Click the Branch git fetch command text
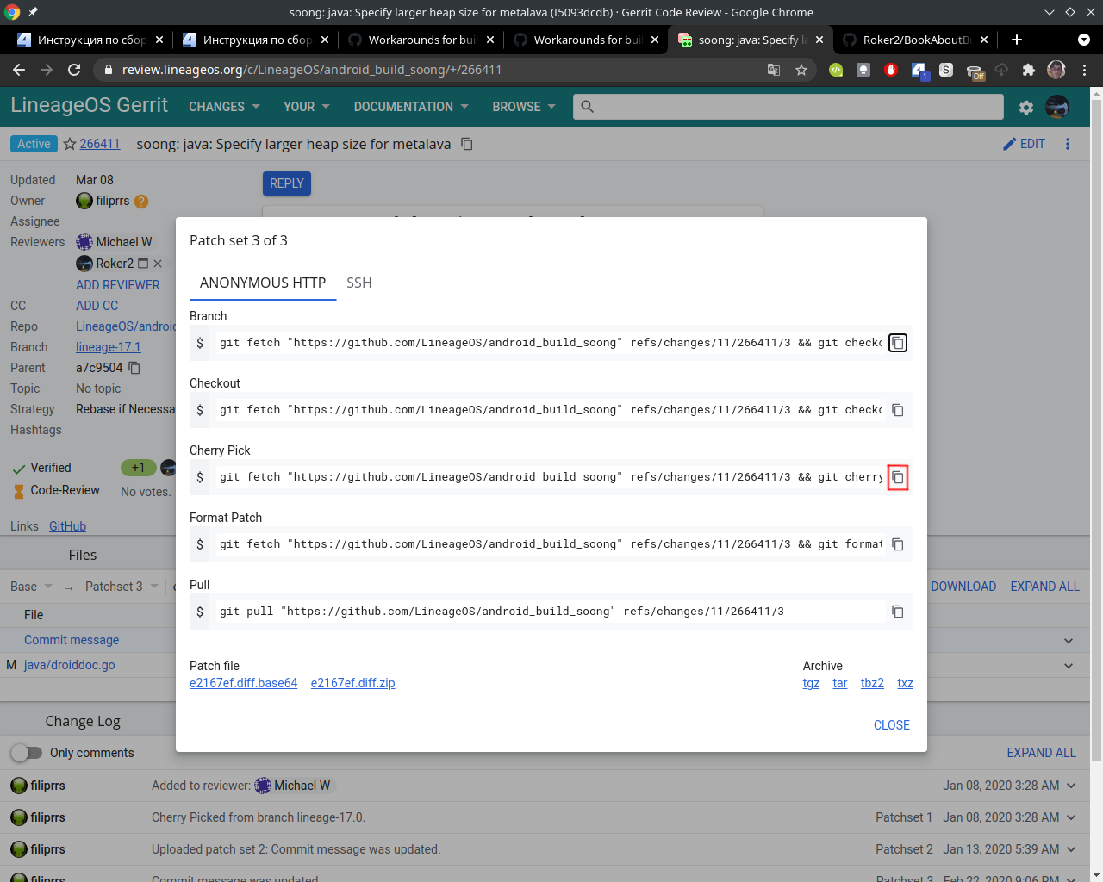Screen dimensions: 1103x882 coord(551,343)
